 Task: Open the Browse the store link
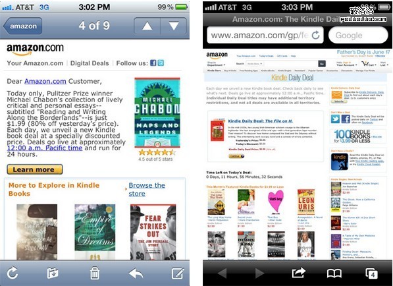(x=147, y=189)
